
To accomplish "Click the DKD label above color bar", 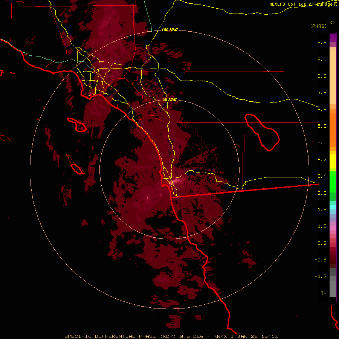I will pos(331,23).
